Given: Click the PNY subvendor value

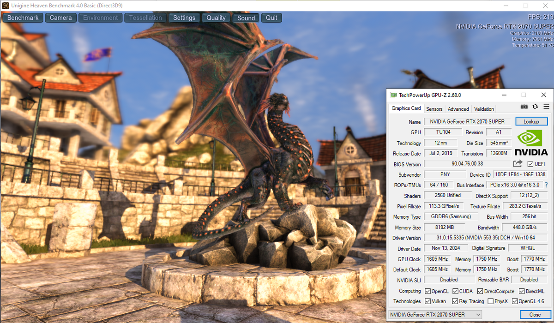Looking at the screenshot, I should pyautogui.click(x=445, y=174).
